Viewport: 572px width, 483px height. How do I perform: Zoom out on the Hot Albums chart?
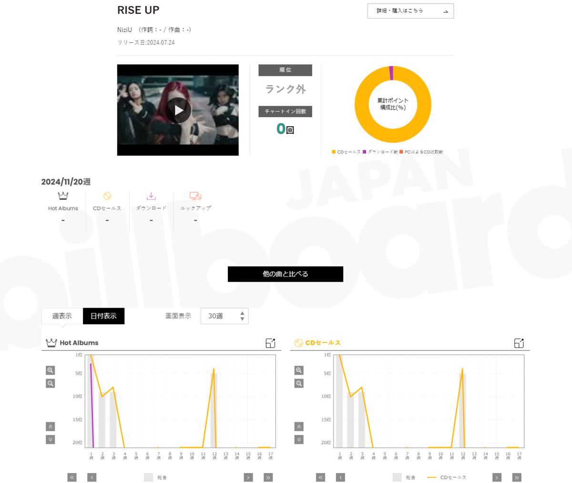coord(51,383)
